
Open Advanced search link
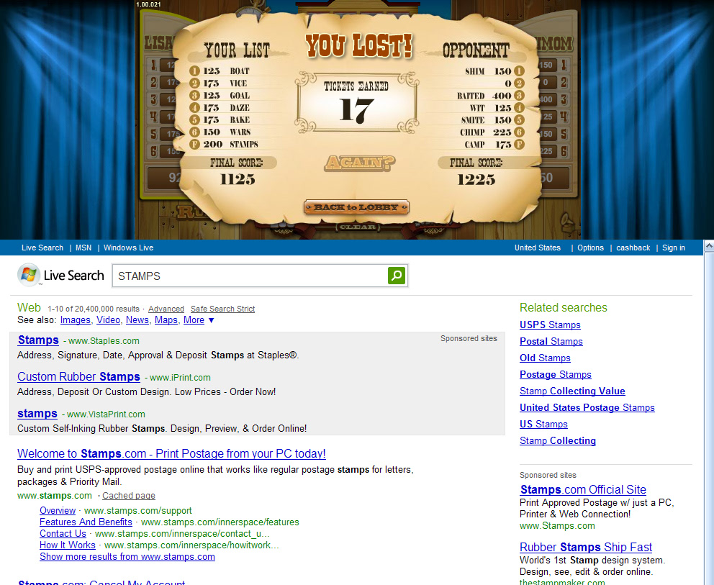(166, 309)
